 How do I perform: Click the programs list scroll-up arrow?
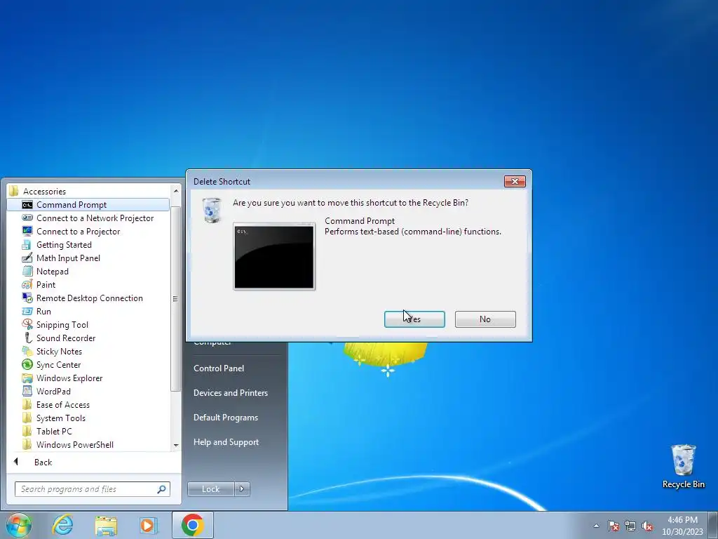(176, 191)
